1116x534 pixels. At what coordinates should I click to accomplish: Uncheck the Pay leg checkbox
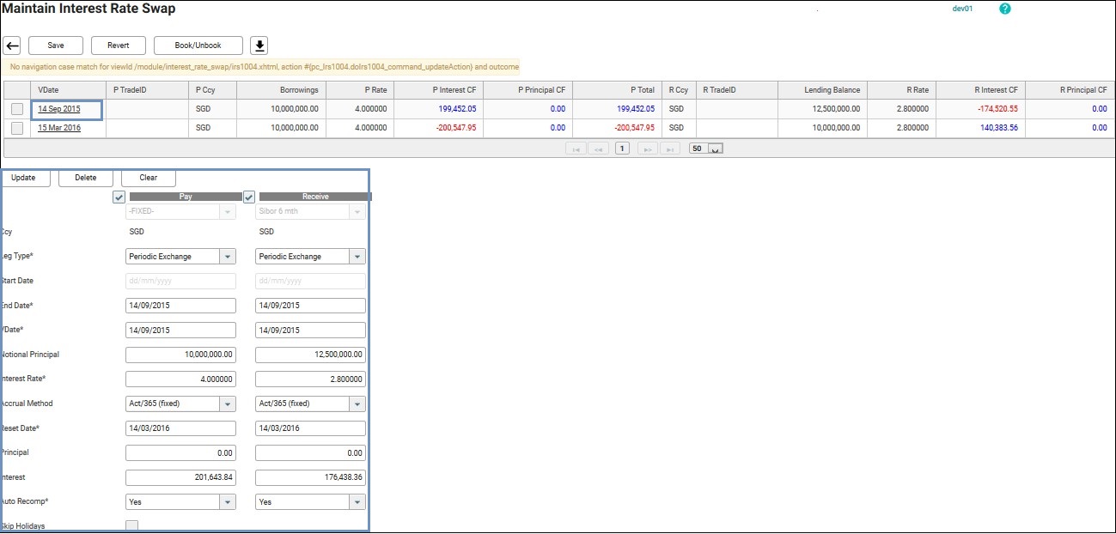(x=119, y=197)
